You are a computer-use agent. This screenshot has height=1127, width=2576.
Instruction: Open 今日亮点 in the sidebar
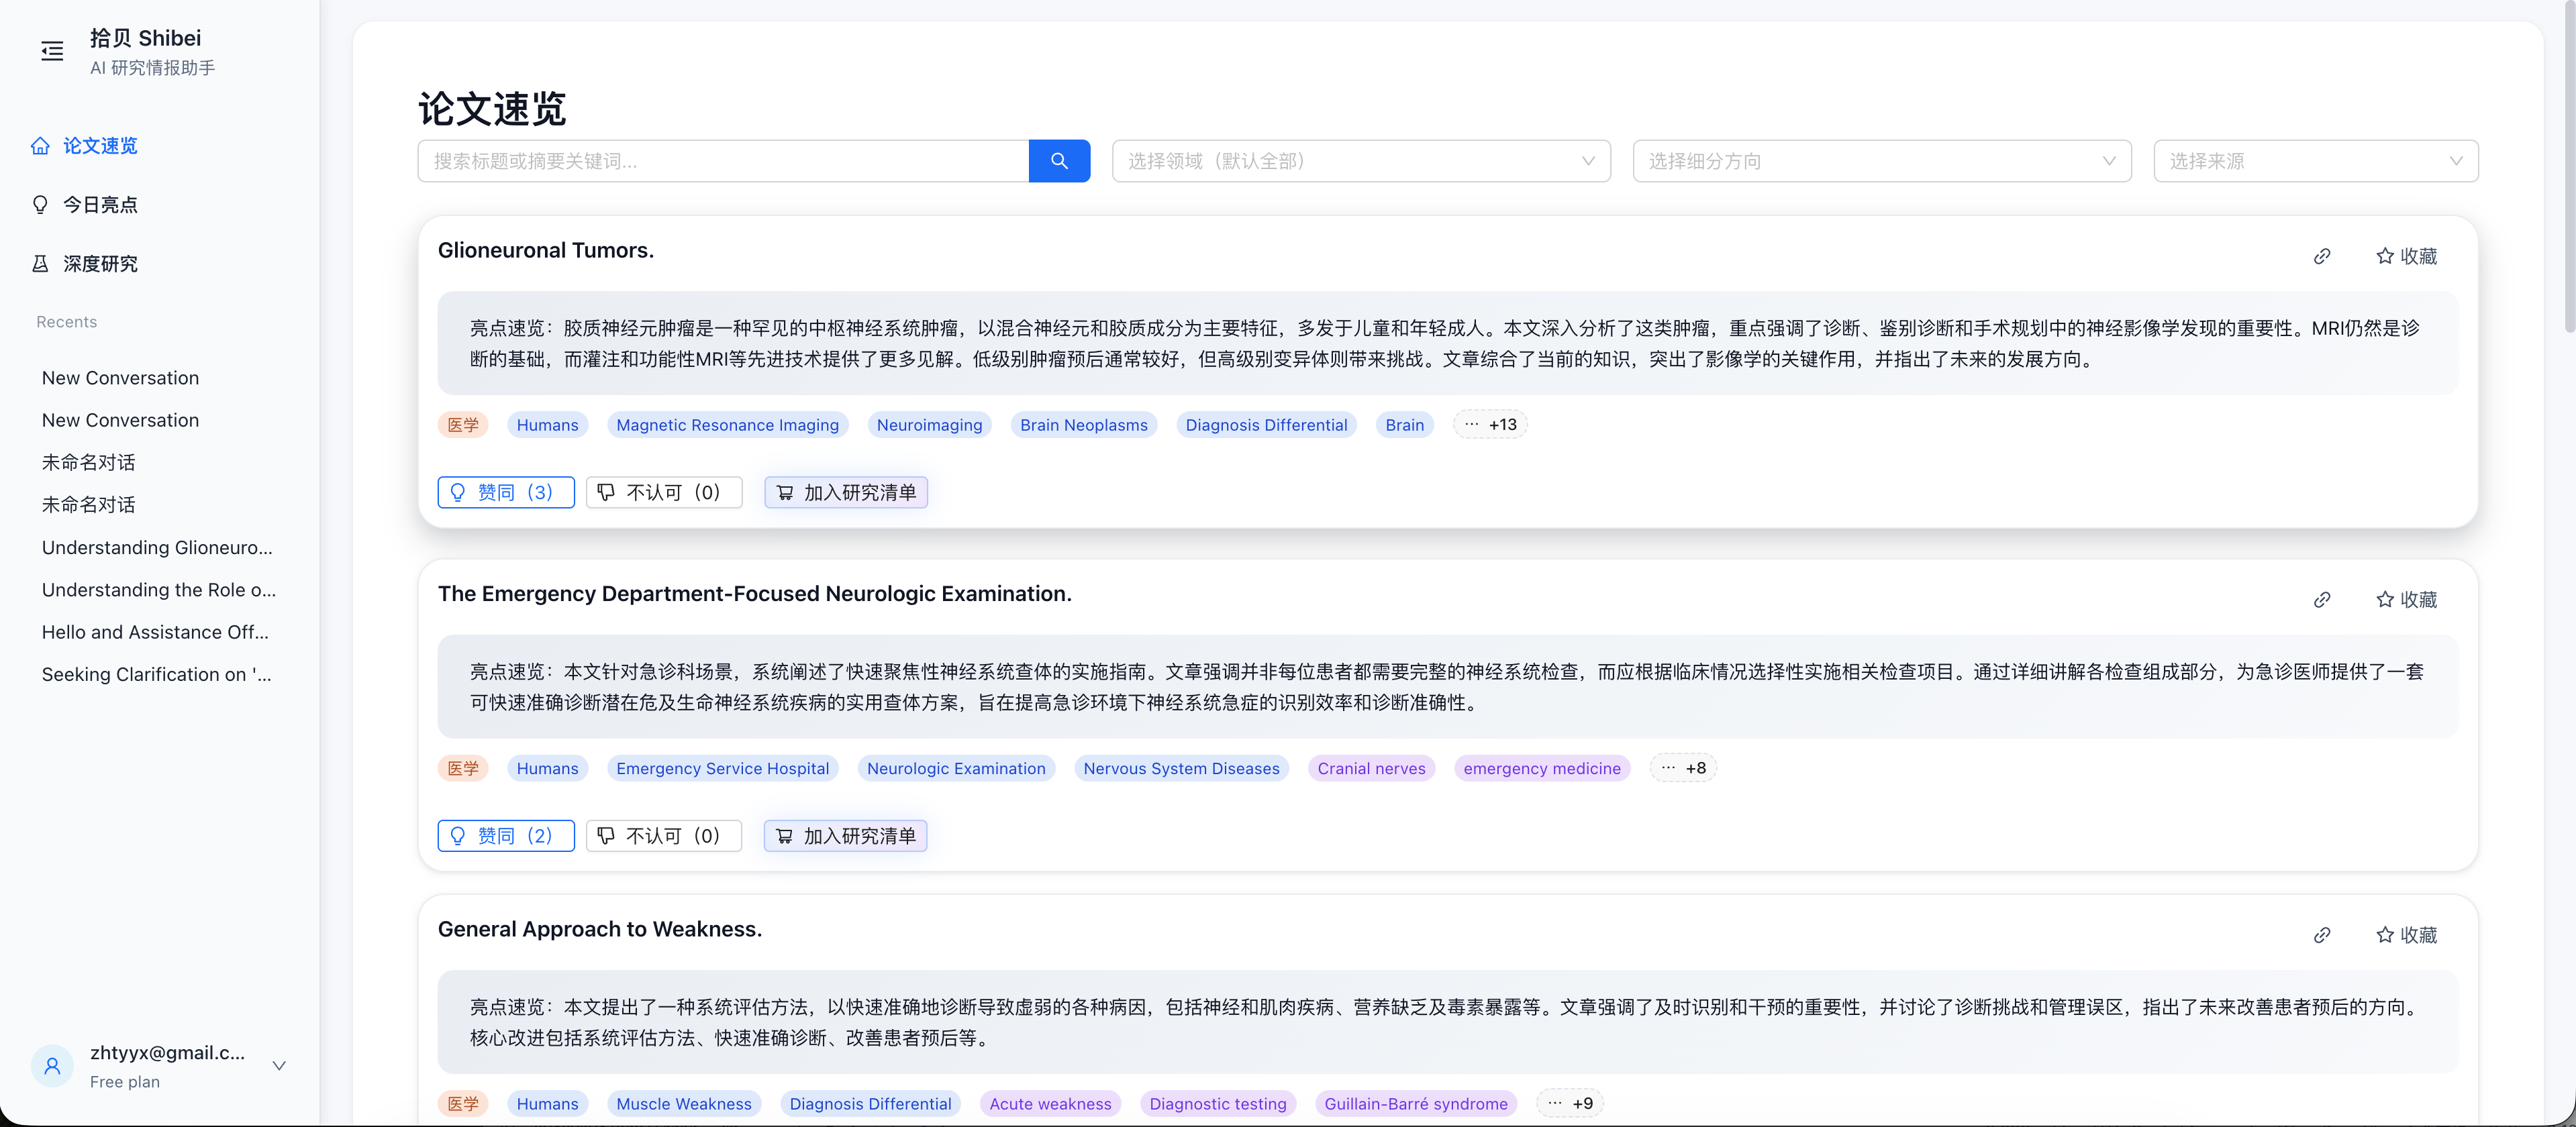point(100,205)
